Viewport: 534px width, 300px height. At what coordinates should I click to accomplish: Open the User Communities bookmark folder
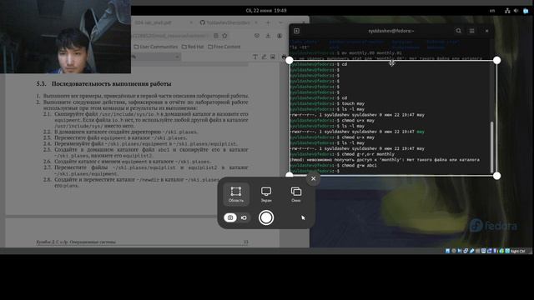coord(156,47)
